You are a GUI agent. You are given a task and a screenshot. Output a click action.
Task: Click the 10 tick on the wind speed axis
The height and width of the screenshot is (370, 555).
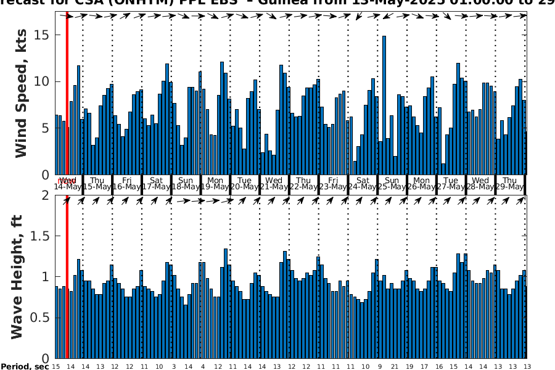point(41,81)
